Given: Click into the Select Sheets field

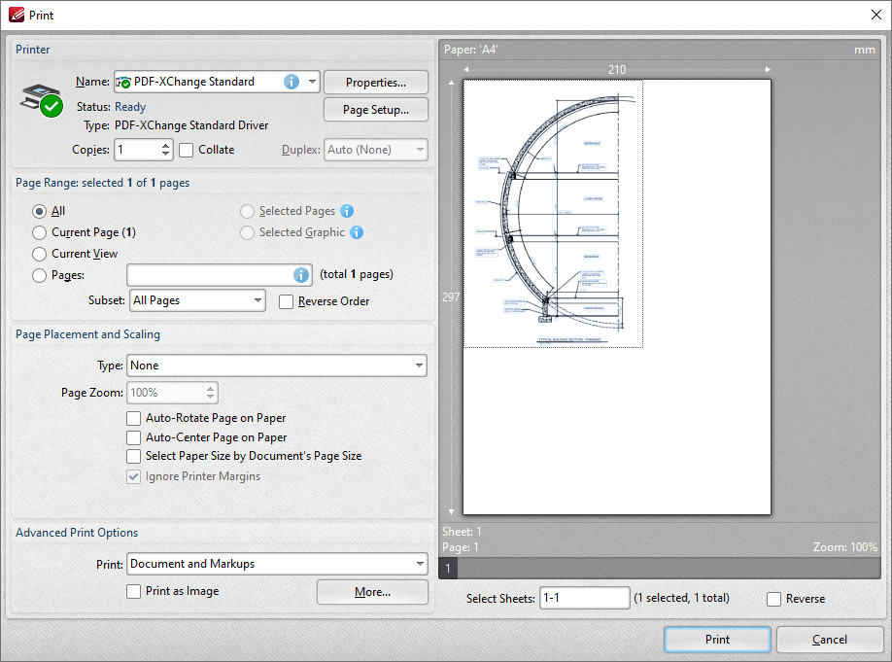Looking at the screenshot, I should [x=584, y=598].
